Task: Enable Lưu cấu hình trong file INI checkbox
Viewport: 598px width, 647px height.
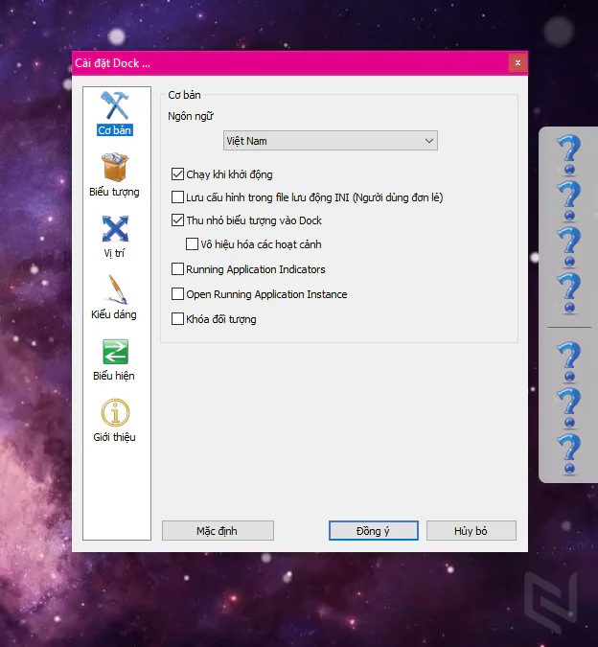Action: [x=177, y=197]
